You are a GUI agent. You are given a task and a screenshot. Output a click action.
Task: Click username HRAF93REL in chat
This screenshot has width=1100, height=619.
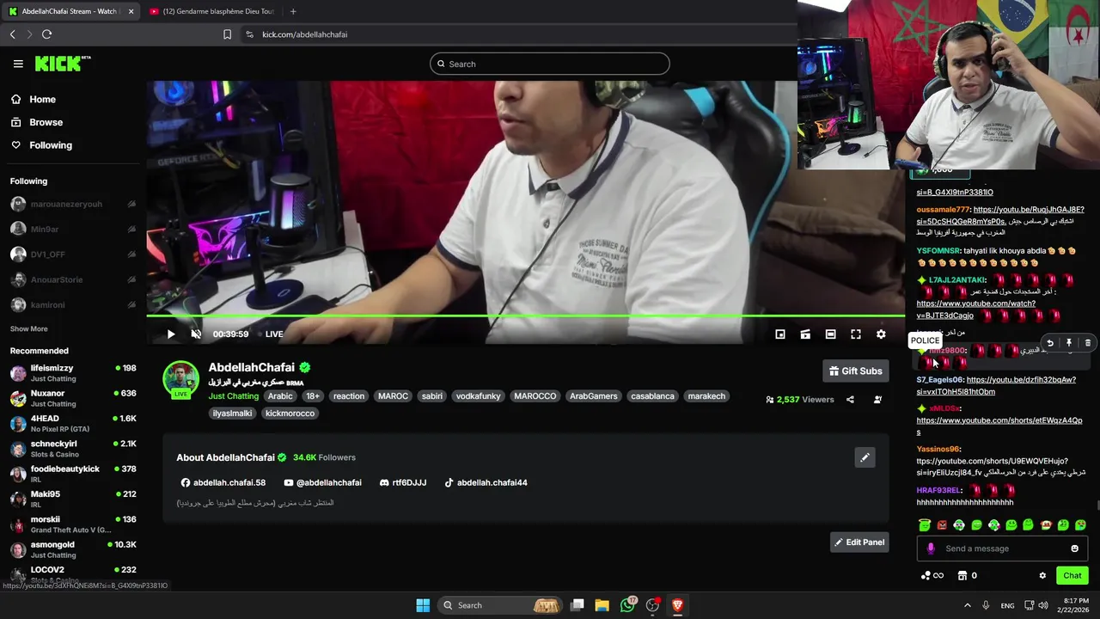pyautogui.click(x=938, y=491)
